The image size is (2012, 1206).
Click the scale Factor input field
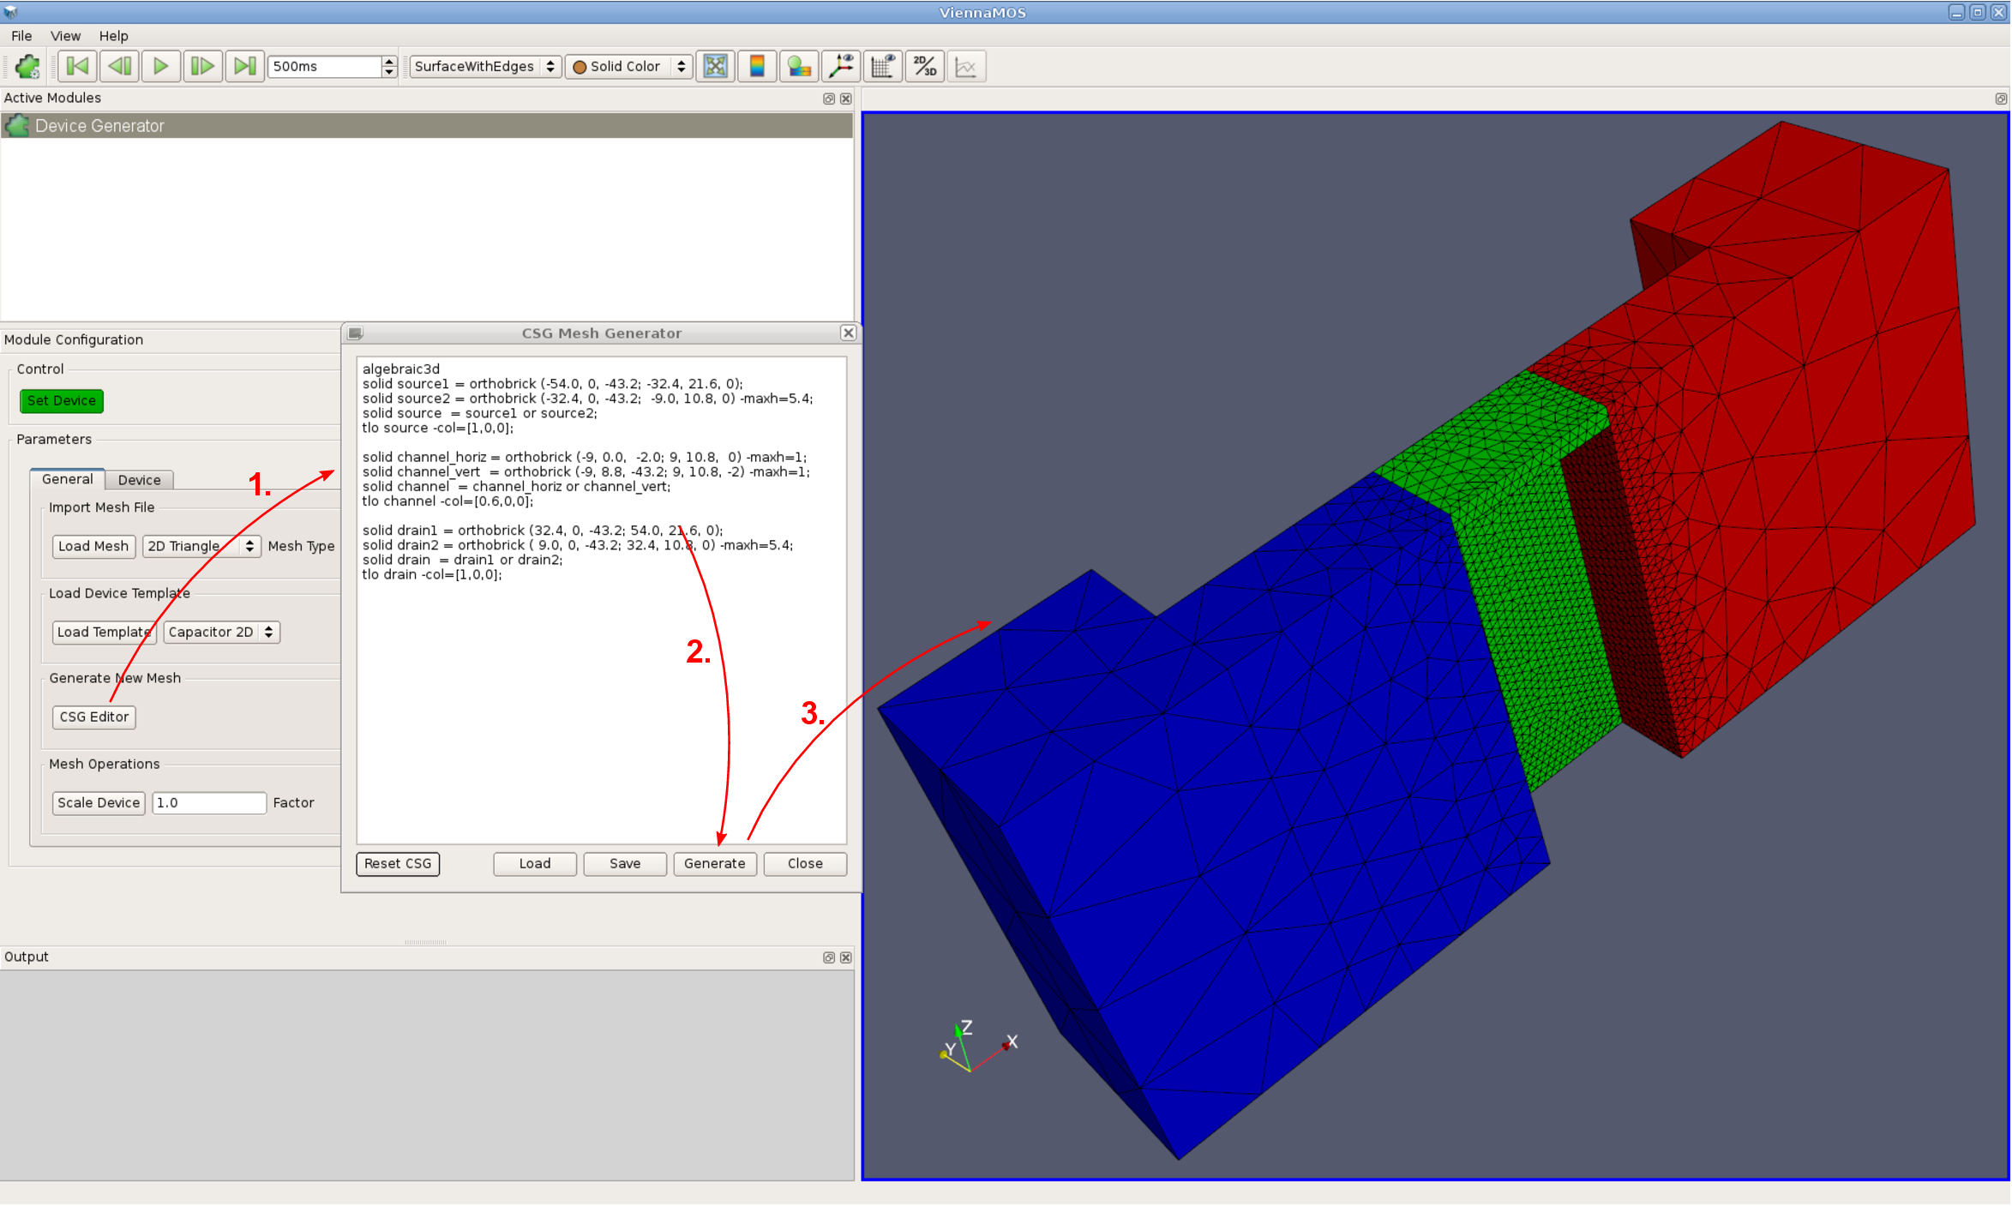[208, 802]
